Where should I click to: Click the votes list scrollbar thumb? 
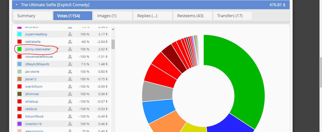click(x=113, y=44)
